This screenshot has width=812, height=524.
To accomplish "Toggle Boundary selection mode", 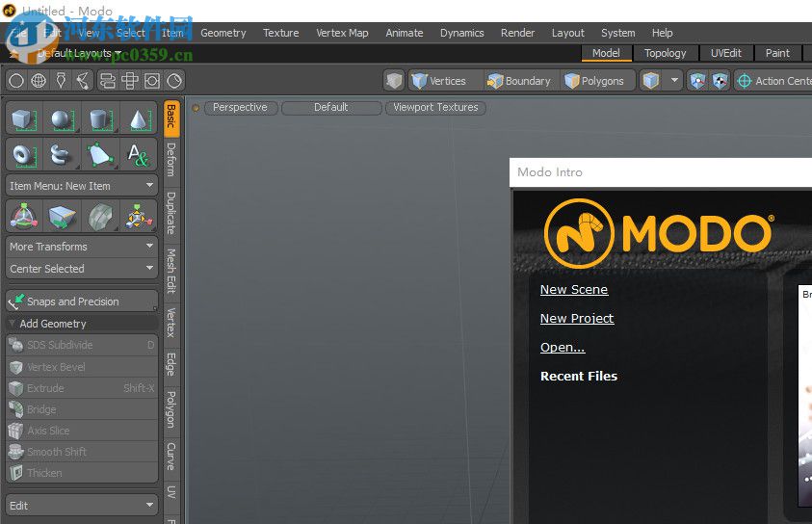I will click(x=521, y=81).
